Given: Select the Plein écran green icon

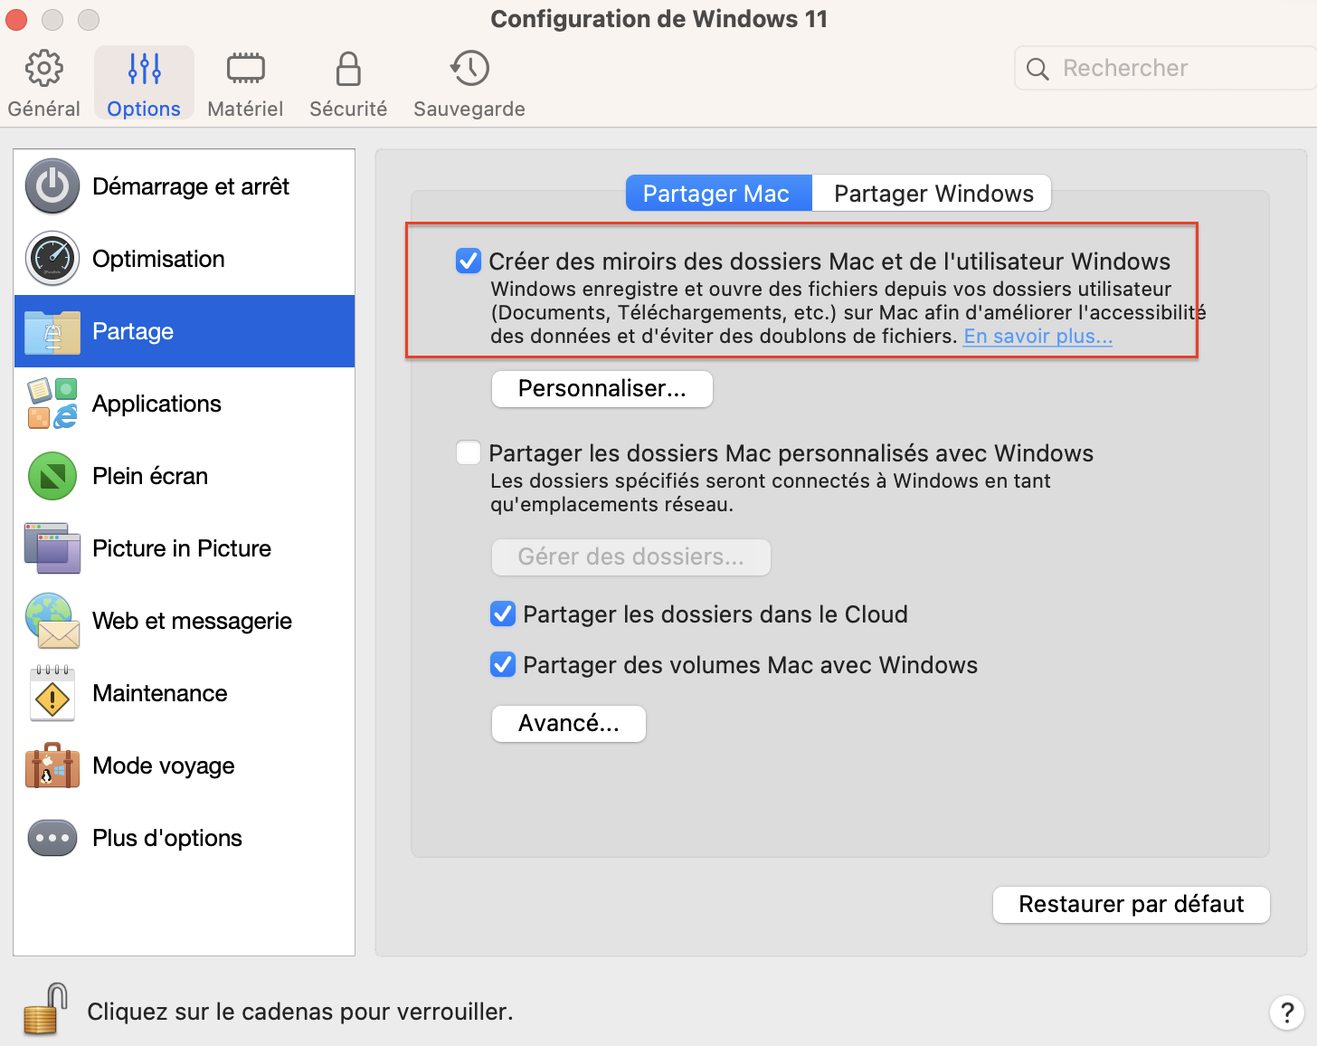Looking at the screenshot, I should pyautogui.click(x=52, y=476).
